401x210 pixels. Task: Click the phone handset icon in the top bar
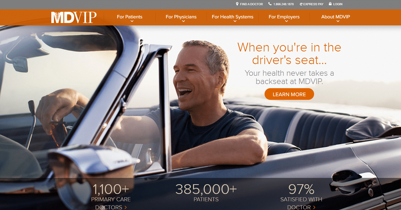[270, 4]
